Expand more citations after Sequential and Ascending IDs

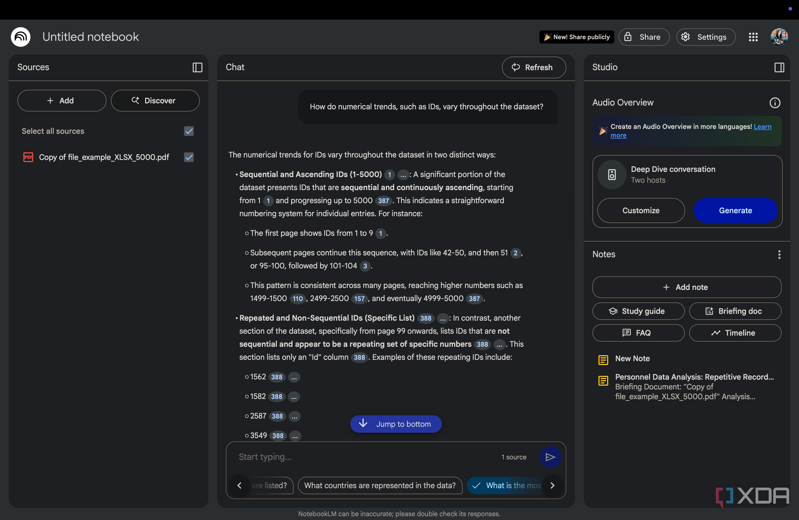point(403,175)
